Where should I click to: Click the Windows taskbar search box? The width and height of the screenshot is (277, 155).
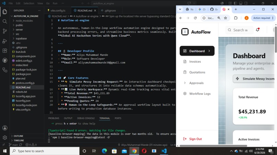coord(45,151)
